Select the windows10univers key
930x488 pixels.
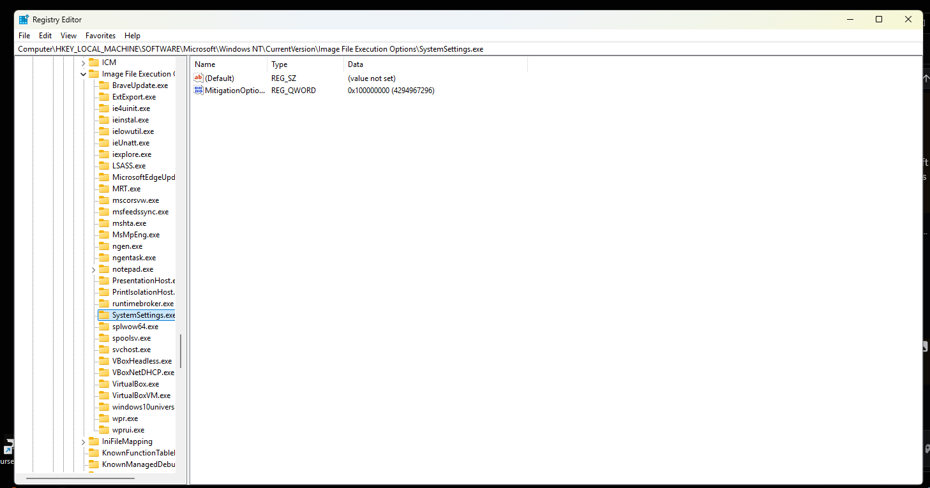point(144,407)
